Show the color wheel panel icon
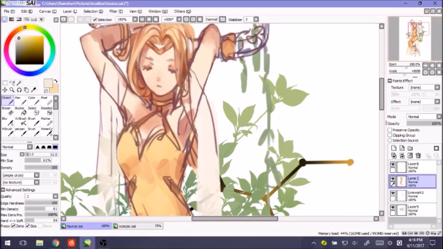The width and height of the screenshot is (443, 249). tap(4, 19)
